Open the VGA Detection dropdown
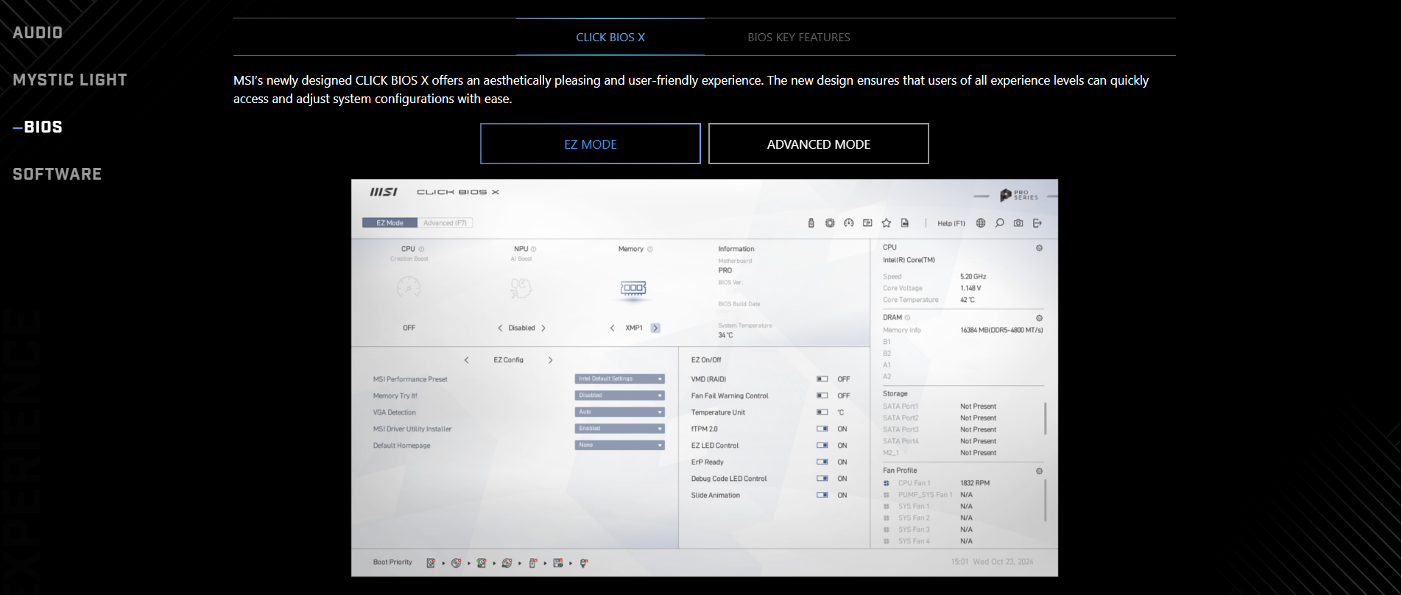 tap(619, 412)
